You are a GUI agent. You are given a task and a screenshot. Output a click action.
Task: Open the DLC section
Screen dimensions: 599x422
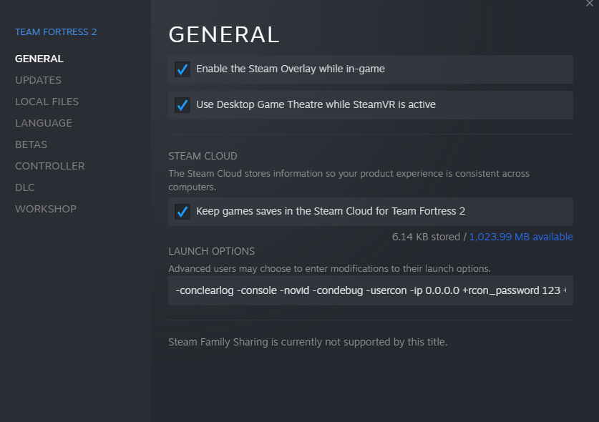pos(25,187)
